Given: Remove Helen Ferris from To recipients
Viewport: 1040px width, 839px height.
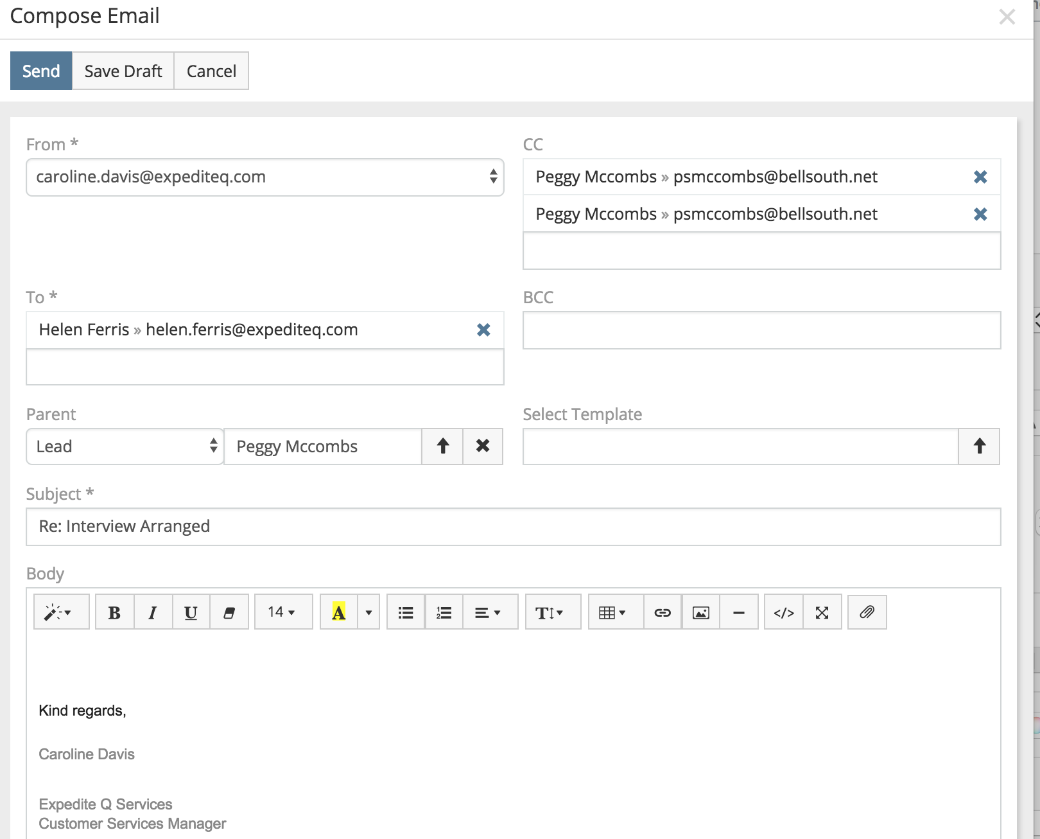Looking at the screenshot, I should click(x=483, y=330).
